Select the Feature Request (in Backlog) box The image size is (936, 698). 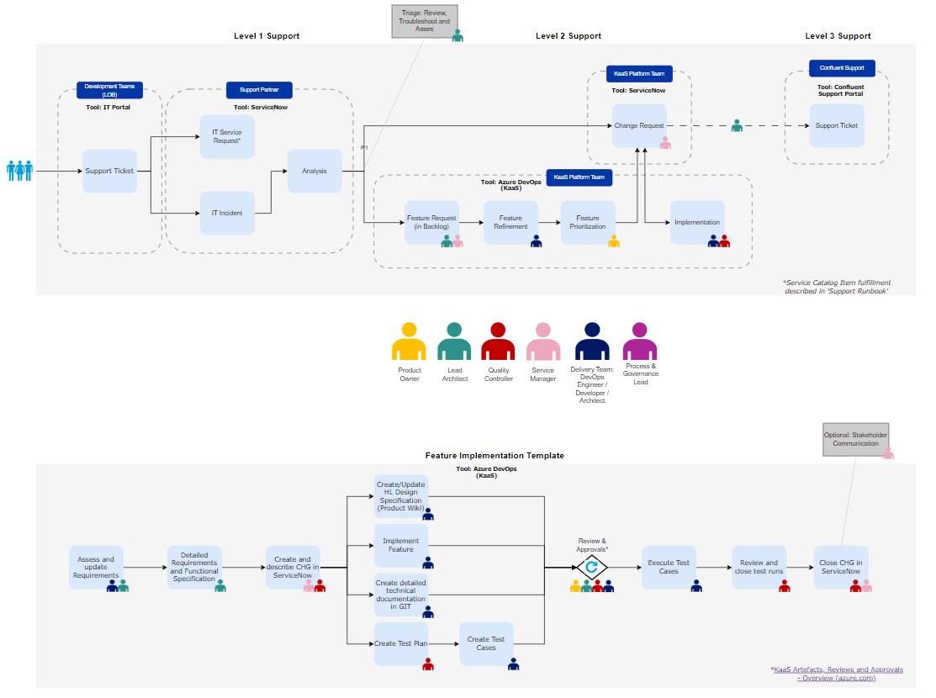[x=431, y=223]
